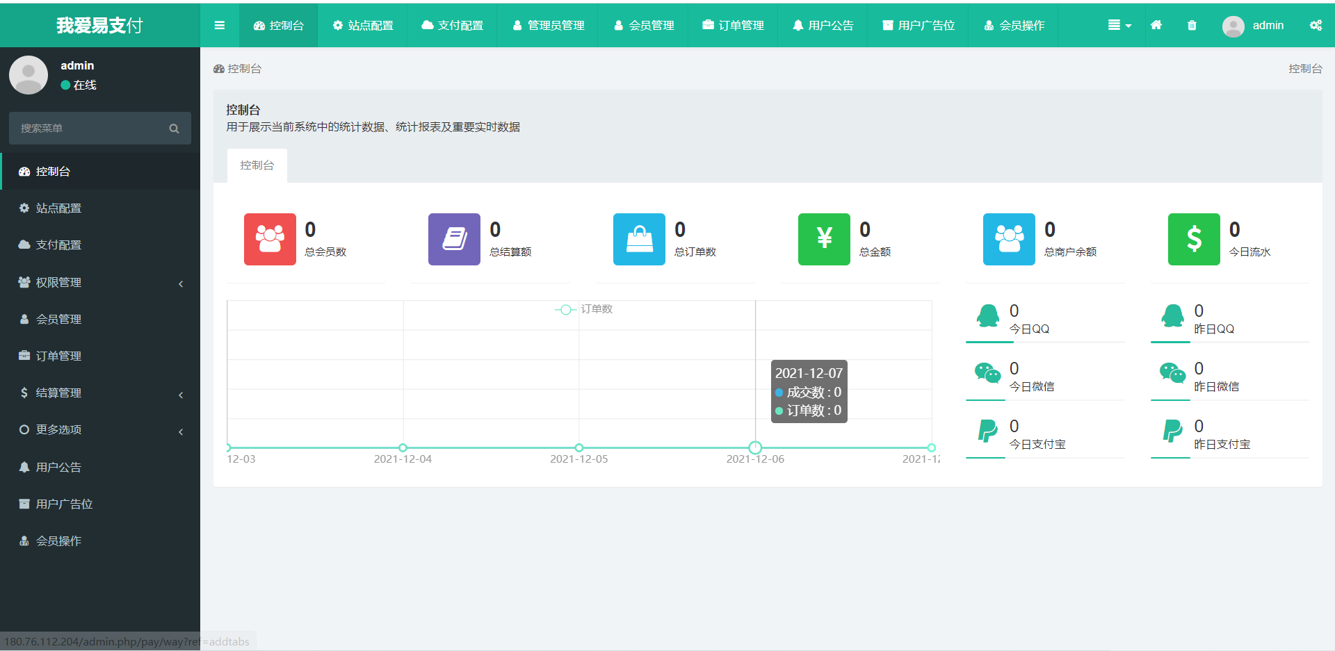Expand the 更多选项 sidebar menu
This screenshot has height=651, width=1335.
pyautogui.click(x=100, y=430)
